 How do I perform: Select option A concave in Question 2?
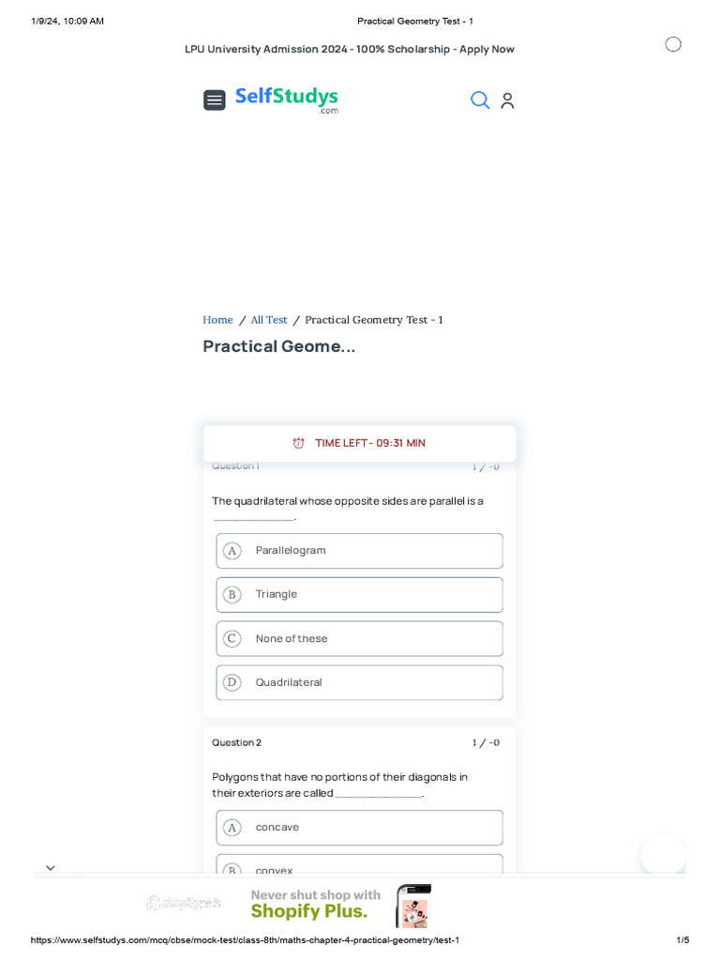(x=359, y=828)
